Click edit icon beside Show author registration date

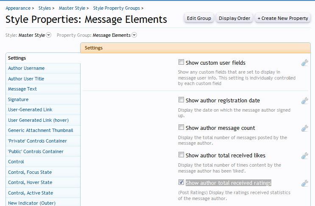(x=304, y=101)
